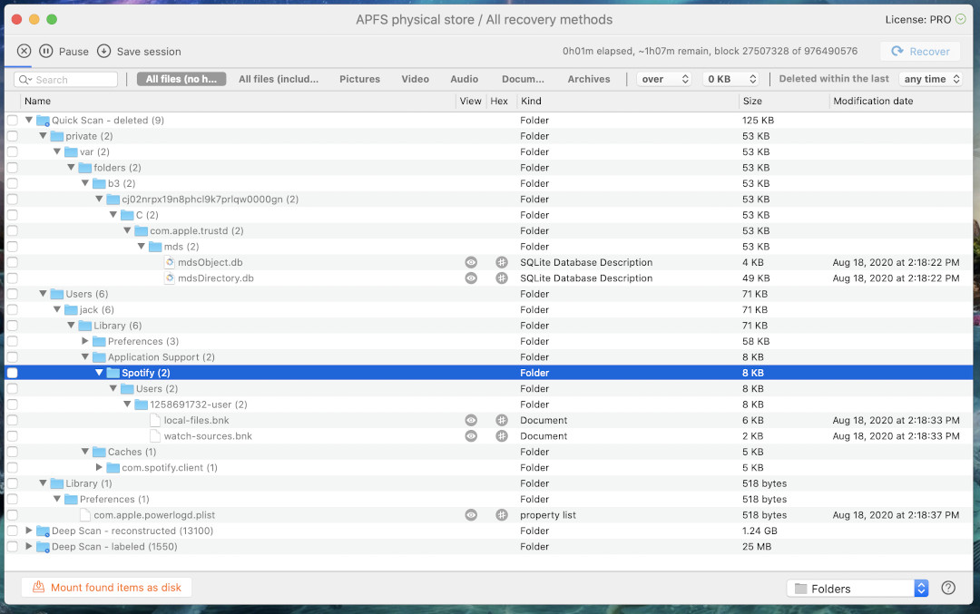The height and width of the screenshot is (614, 980).
Task: Click Mount found items as disk
Action: click(107, 587)
